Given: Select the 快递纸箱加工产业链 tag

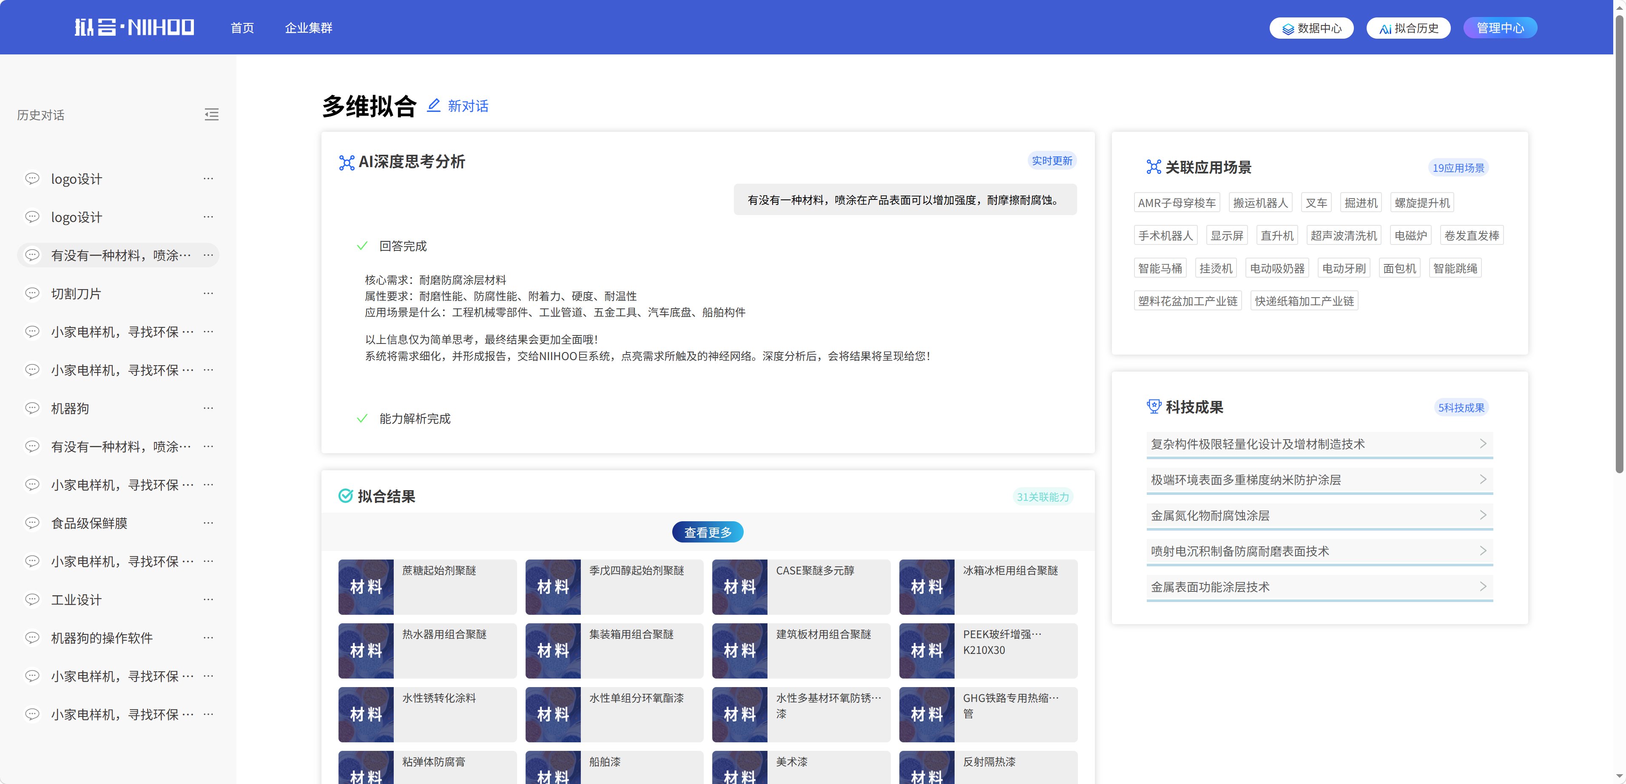Looking at the screenshot, I should tap(1304, 301).
